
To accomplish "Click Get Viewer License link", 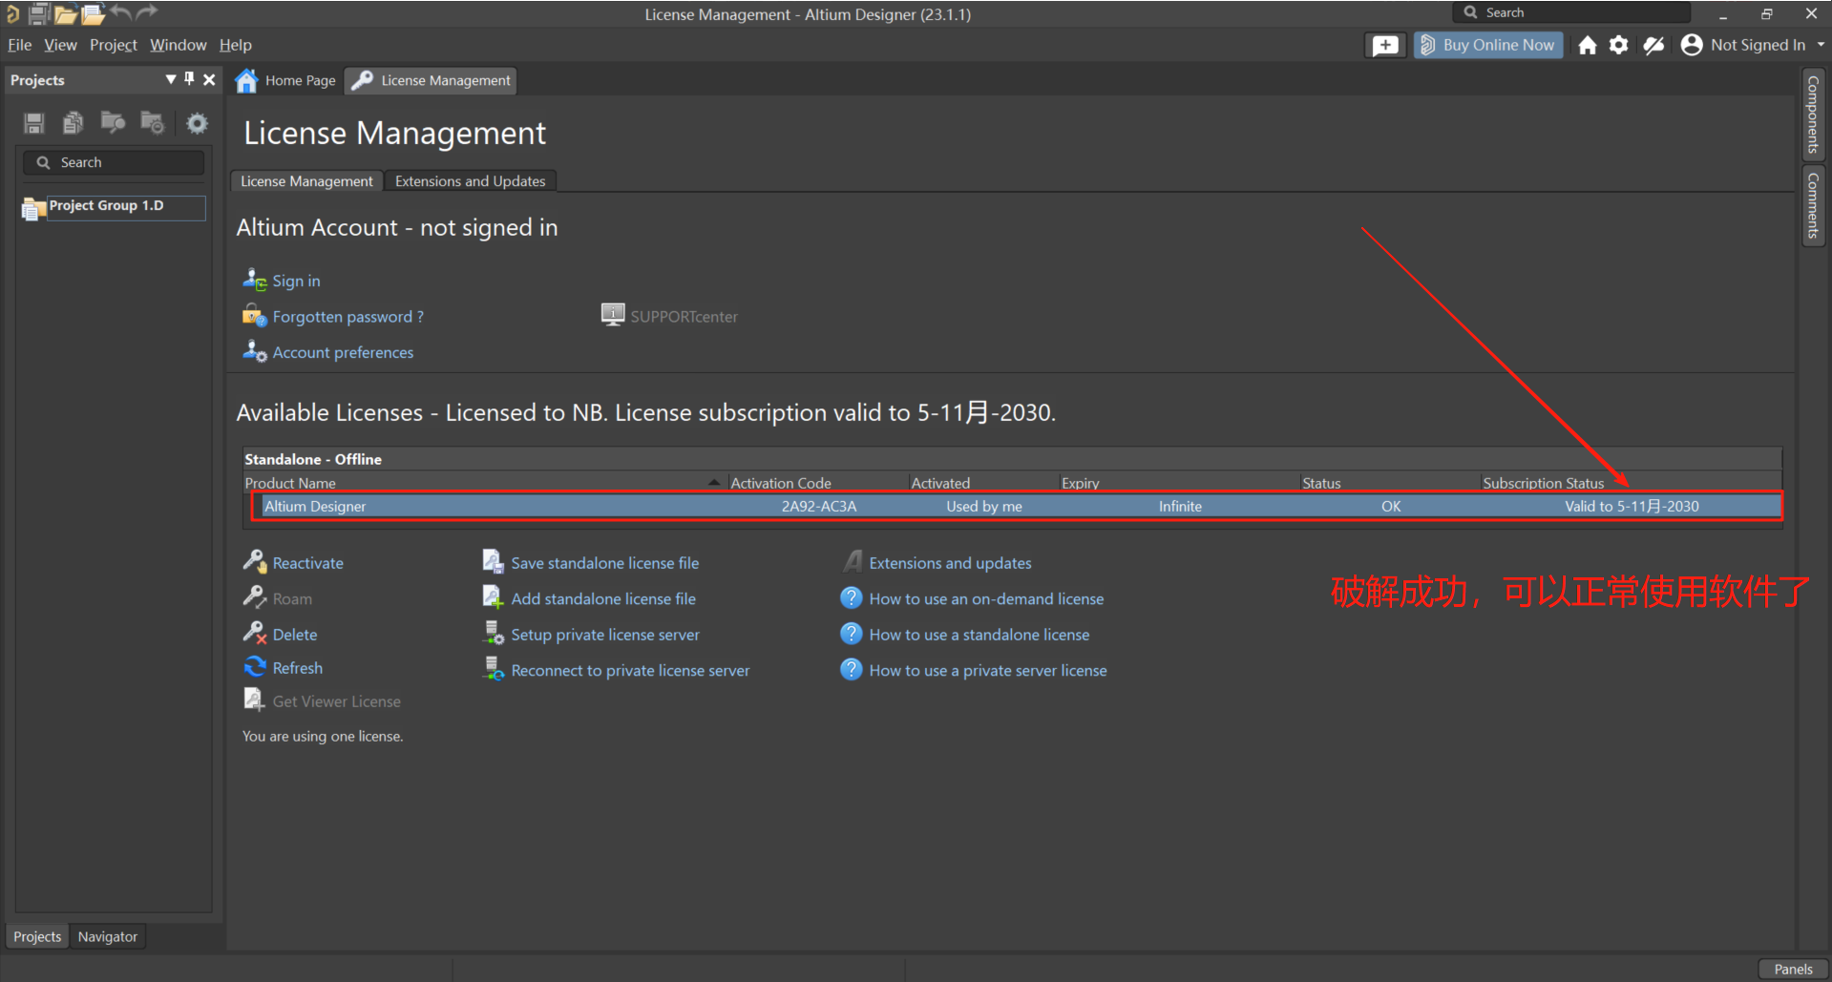I will [x=336, y=701].
